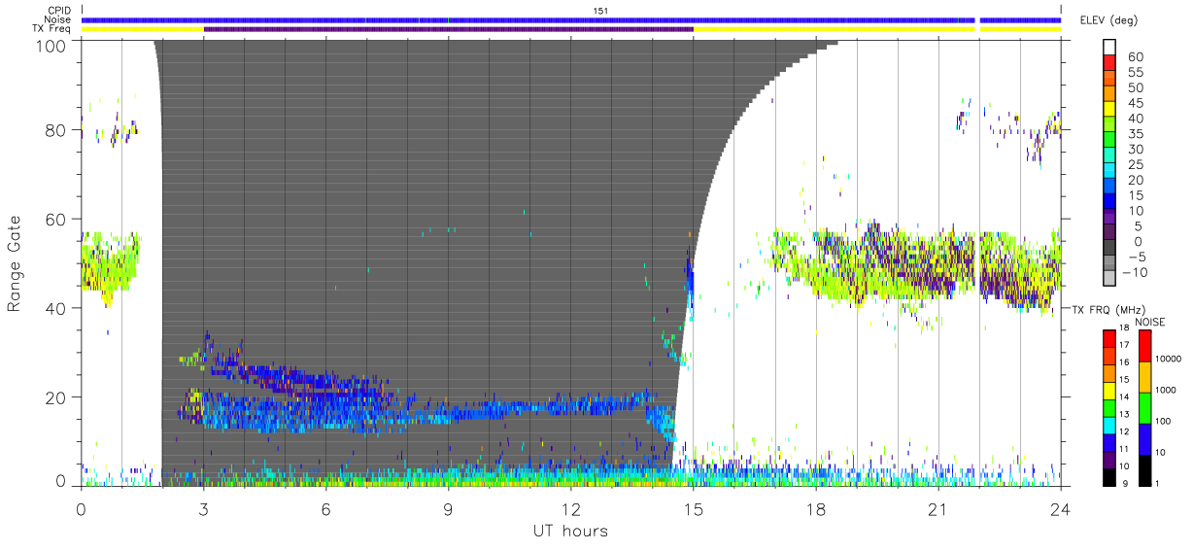Click the NOISE colorbar title
The width and height of the screenshot is (1193, 551).
(x=1151, y=321)
